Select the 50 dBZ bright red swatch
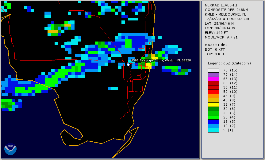Image resolution: width=265 pixels, height=160 pixels. [213, 92]
